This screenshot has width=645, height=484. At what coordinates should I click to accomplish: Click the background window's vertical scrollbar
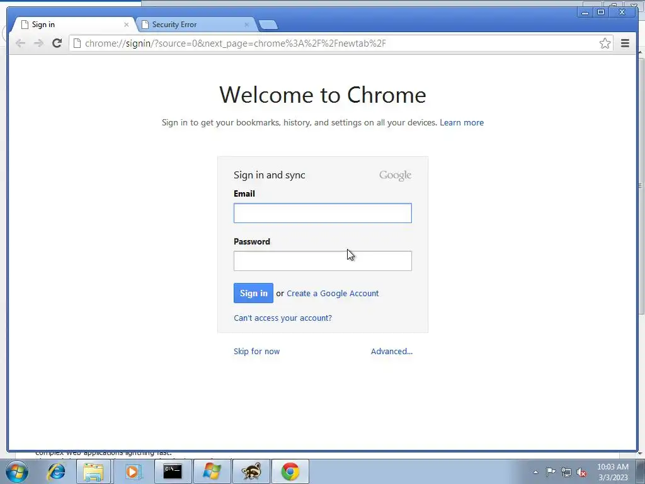641,185
